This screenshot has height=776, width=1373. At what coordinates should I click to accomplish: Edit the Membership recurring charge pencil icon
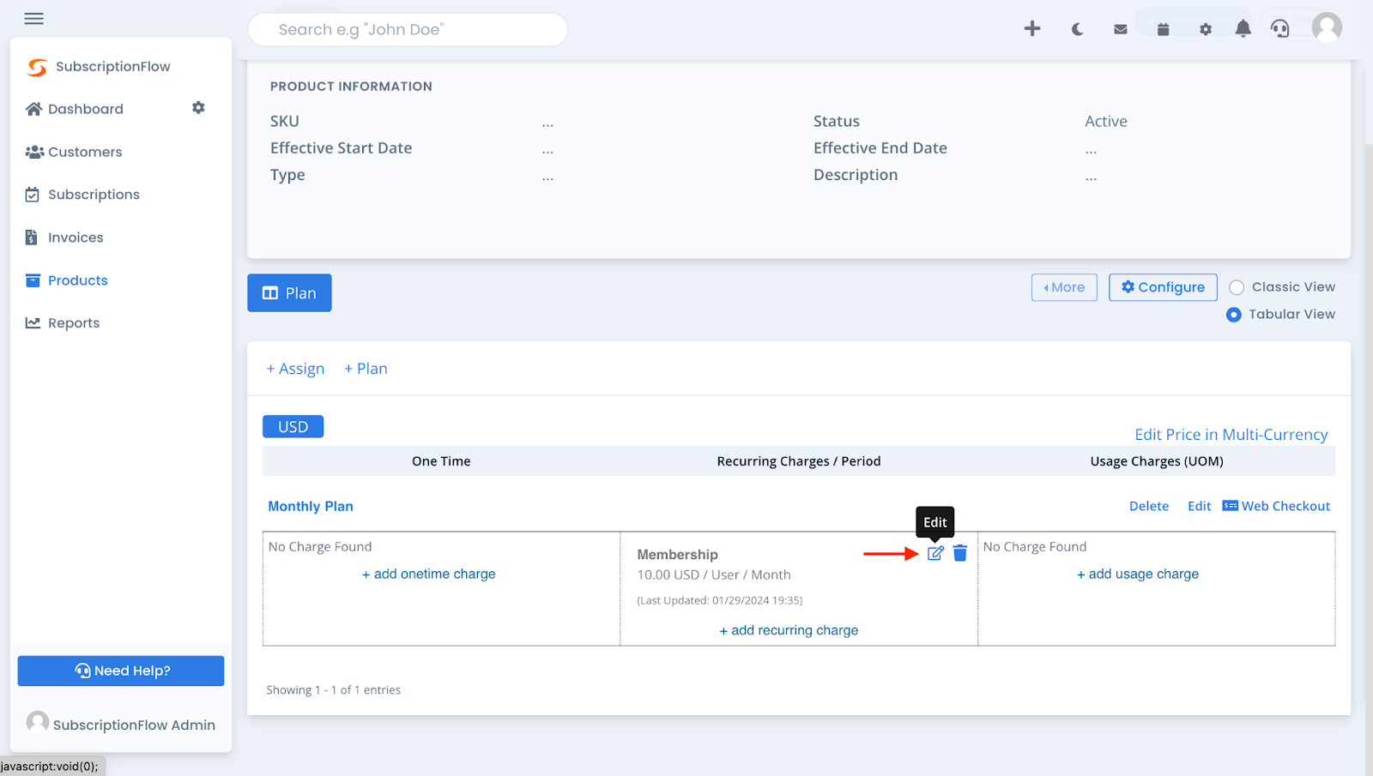(x=935, y=553)
